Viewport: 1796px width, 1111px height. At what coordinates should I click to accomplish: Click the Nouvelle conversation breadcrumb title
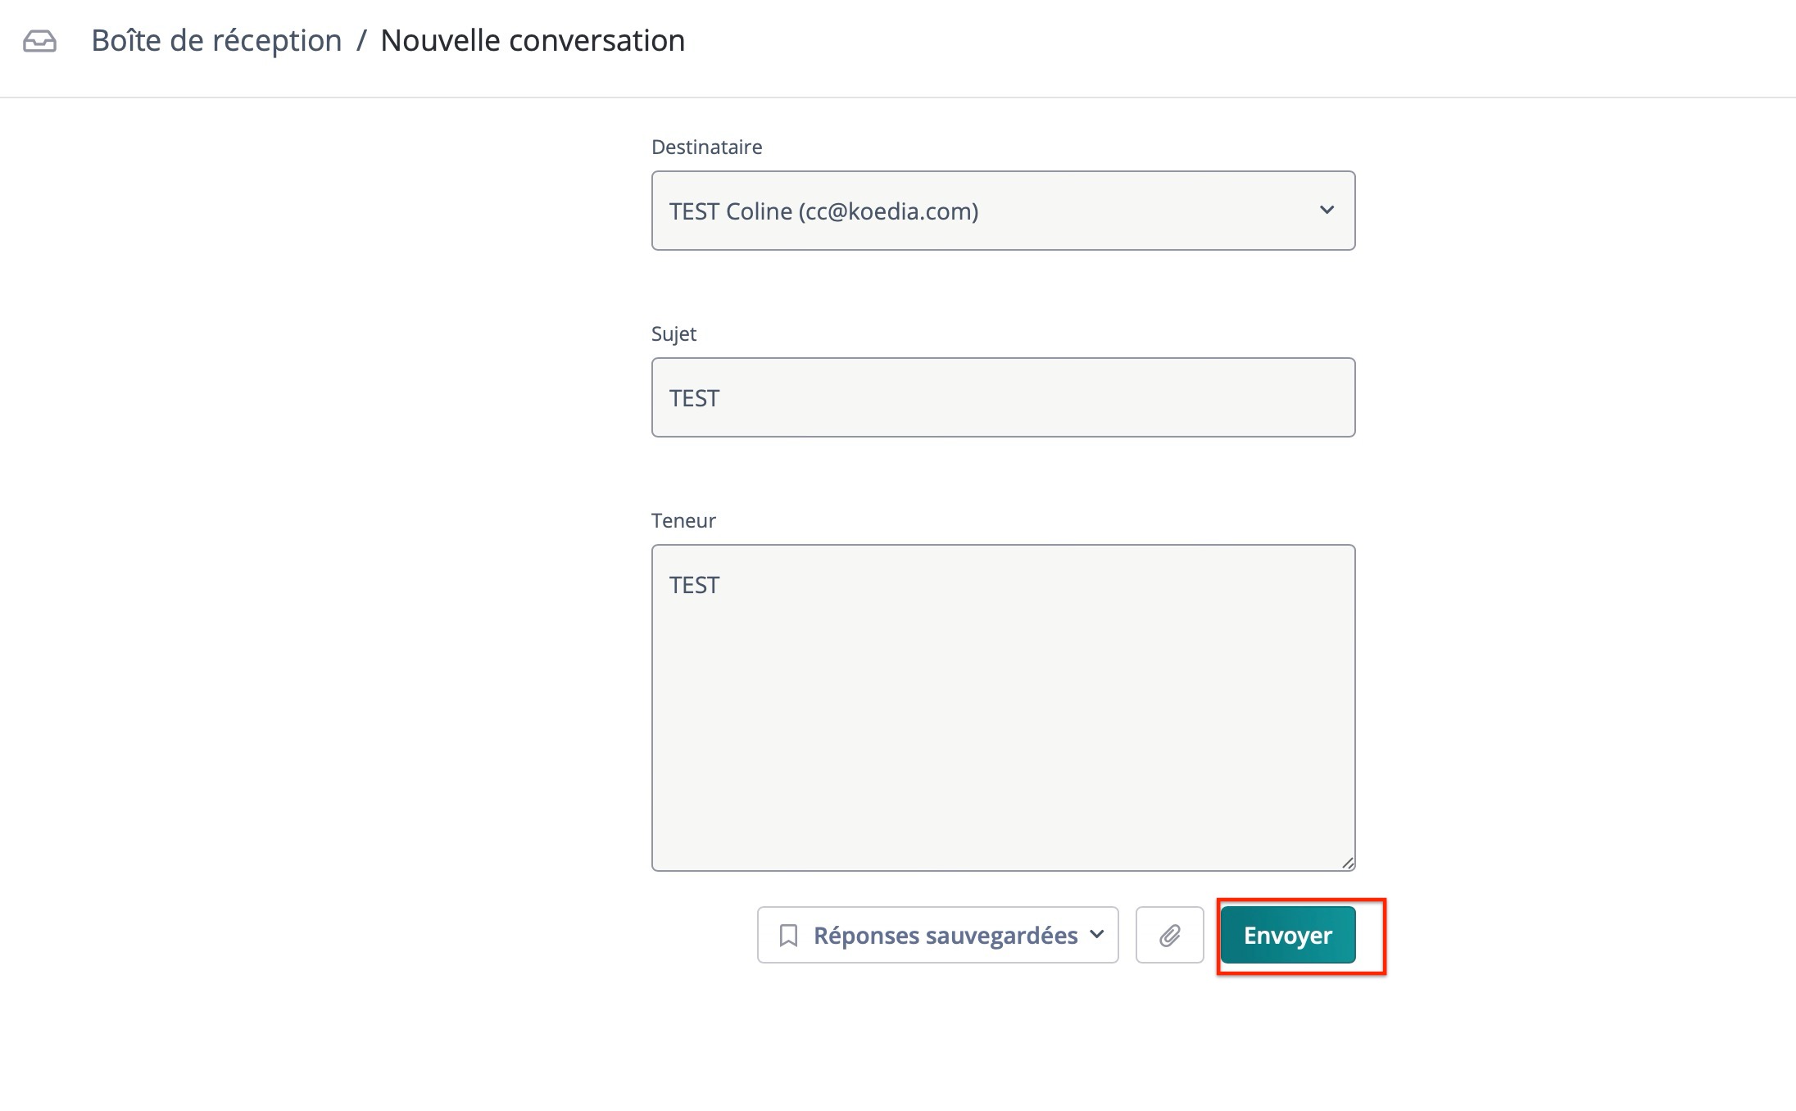(533, 41)
